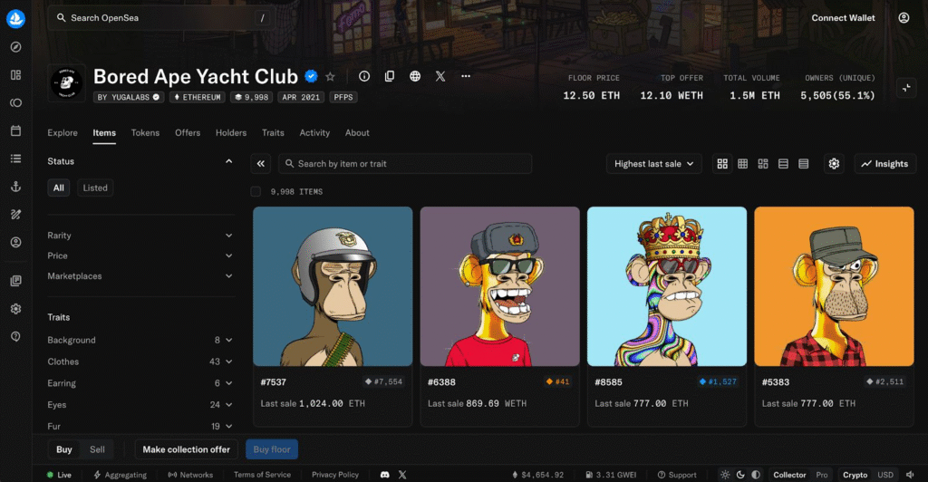
Task: Click the Discord icon in footer
Action: [385, 475]
